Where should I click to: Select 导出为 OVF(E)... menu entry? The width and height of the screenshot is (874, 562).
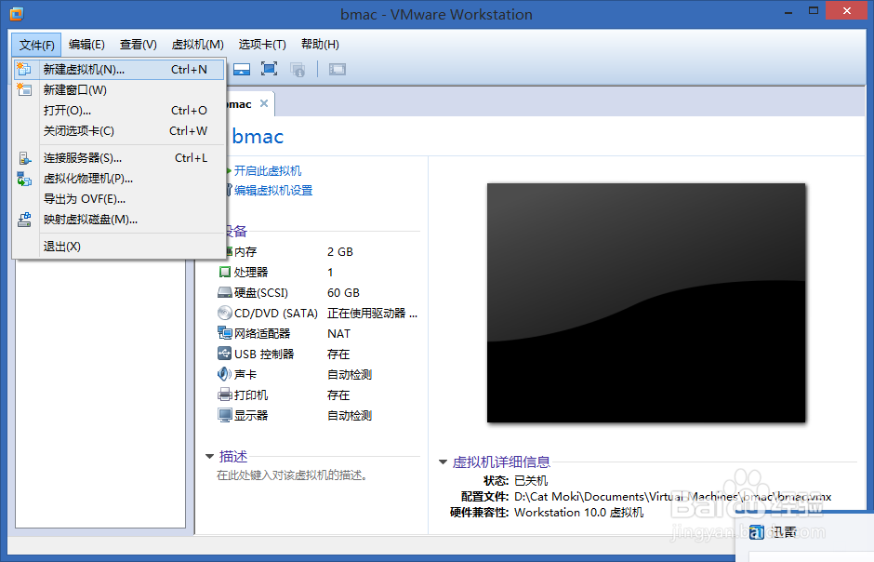coord(119,199)
